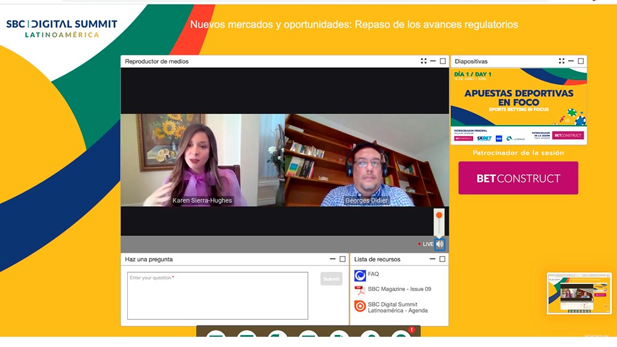Click the orange volume slider handle

pos(439,215)
